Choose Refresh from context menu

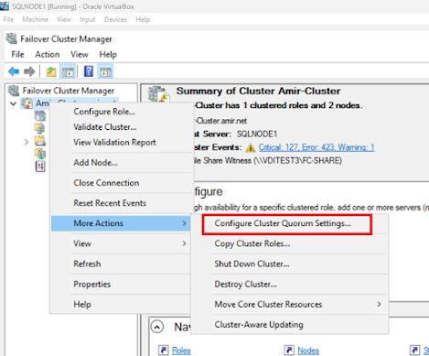(87, 264)
